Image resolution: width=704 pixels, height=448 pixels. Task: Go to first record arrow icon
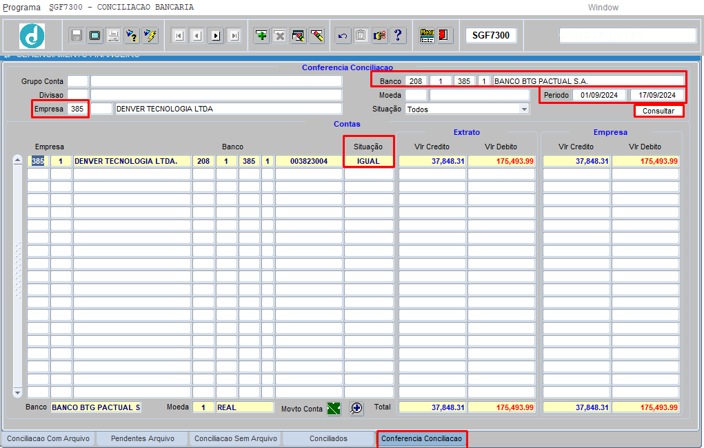click(x=179, y=36)
